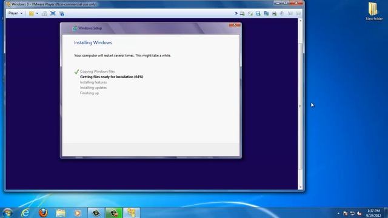This screenshot has height=218, width=388.
Task: Launch Firefox from the taskbar
Action: point(43,213)
